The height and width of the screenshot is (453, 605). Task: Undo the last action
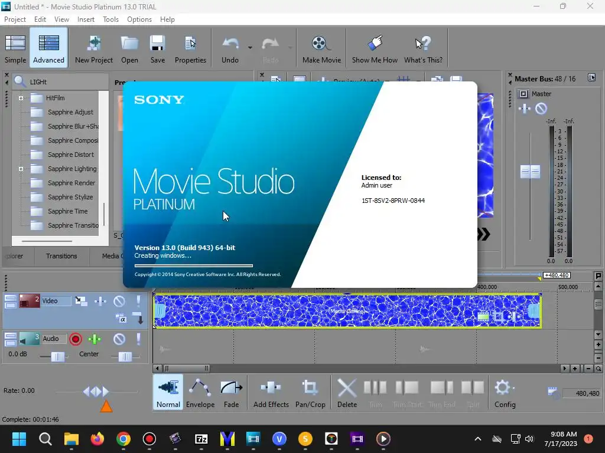tap(230, 48)
